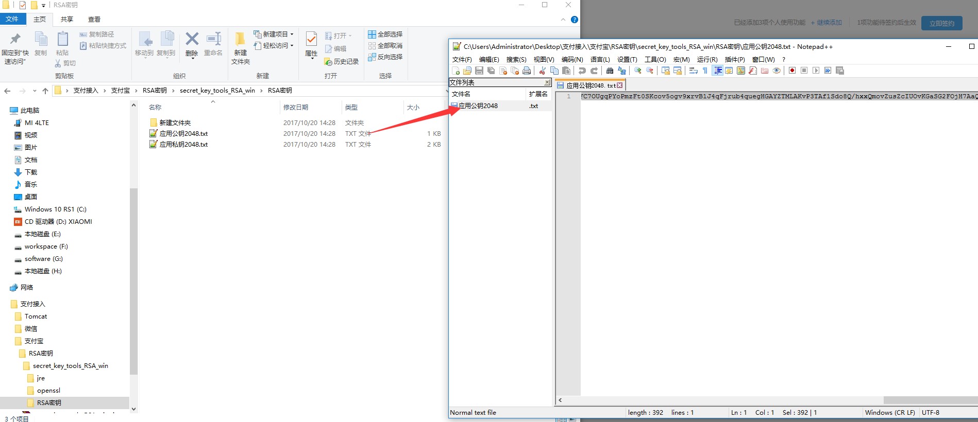Toggle Show All Characters pilcrow icon

[x=705, y=71]
